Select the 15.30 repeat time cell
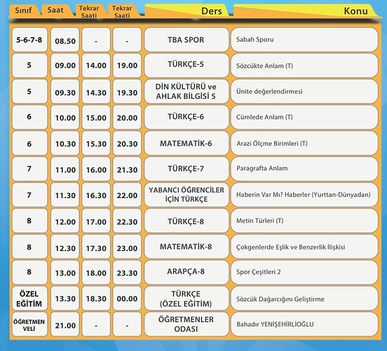 pos(96,143)
